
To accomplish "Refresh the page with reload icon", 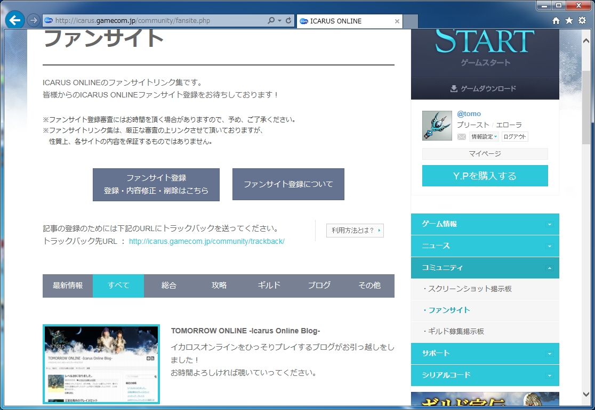I will pos(288,20).
